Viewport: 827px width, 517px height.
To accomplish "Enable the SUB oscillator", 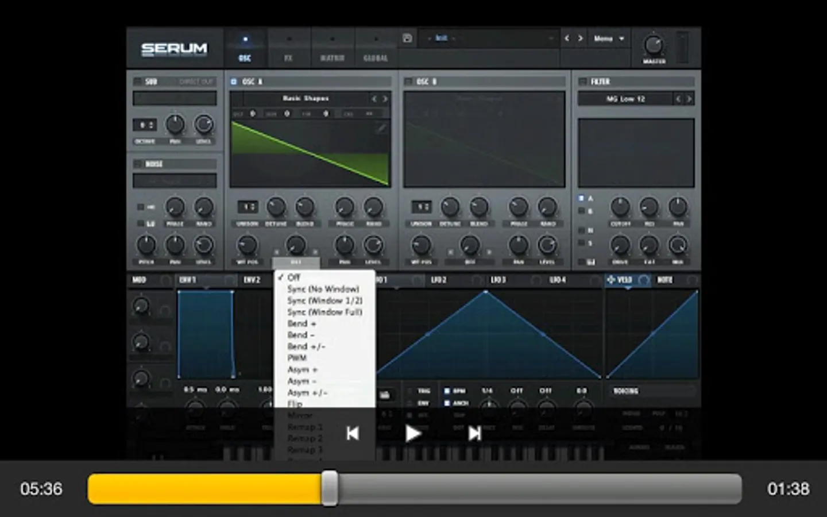I will (137, 82).
